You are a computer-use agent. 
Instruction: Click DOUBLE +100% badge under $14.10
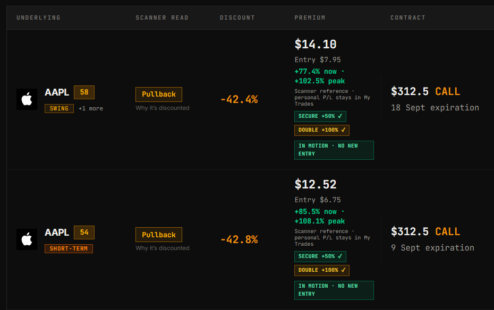pyautogui.click(x=322, y=130)
